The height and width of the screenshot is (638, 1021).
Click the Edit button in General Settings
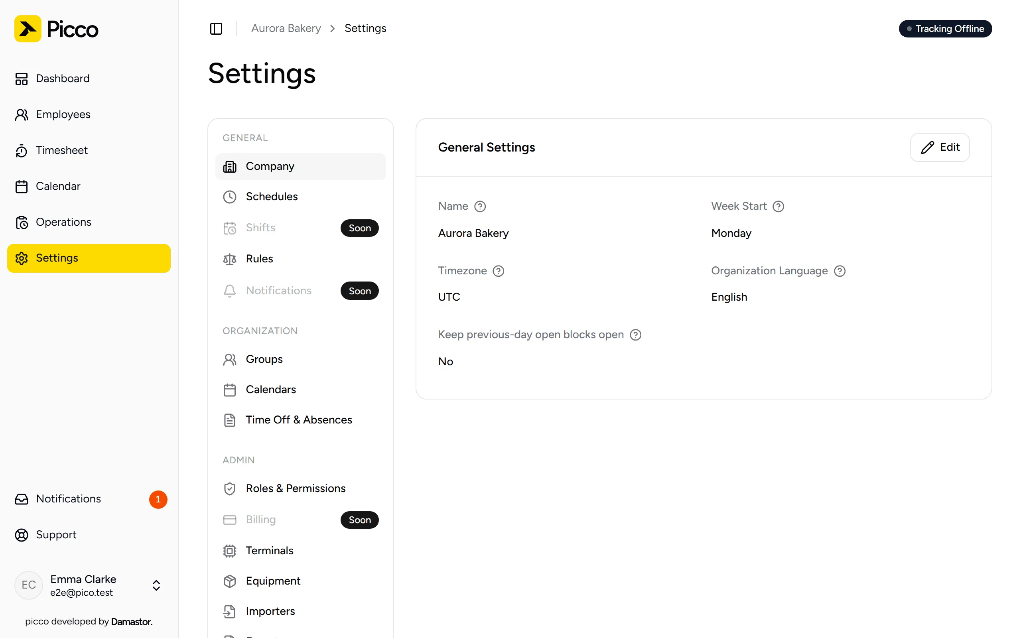tap(940, 147)
